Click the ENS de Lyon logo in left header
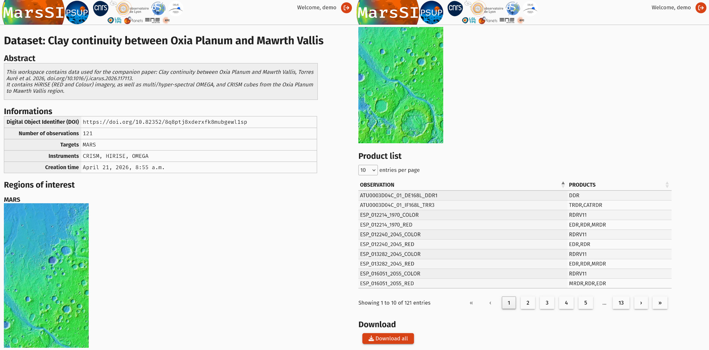Image resolution: width=709 pixels, height=350 pixels. 153,20
